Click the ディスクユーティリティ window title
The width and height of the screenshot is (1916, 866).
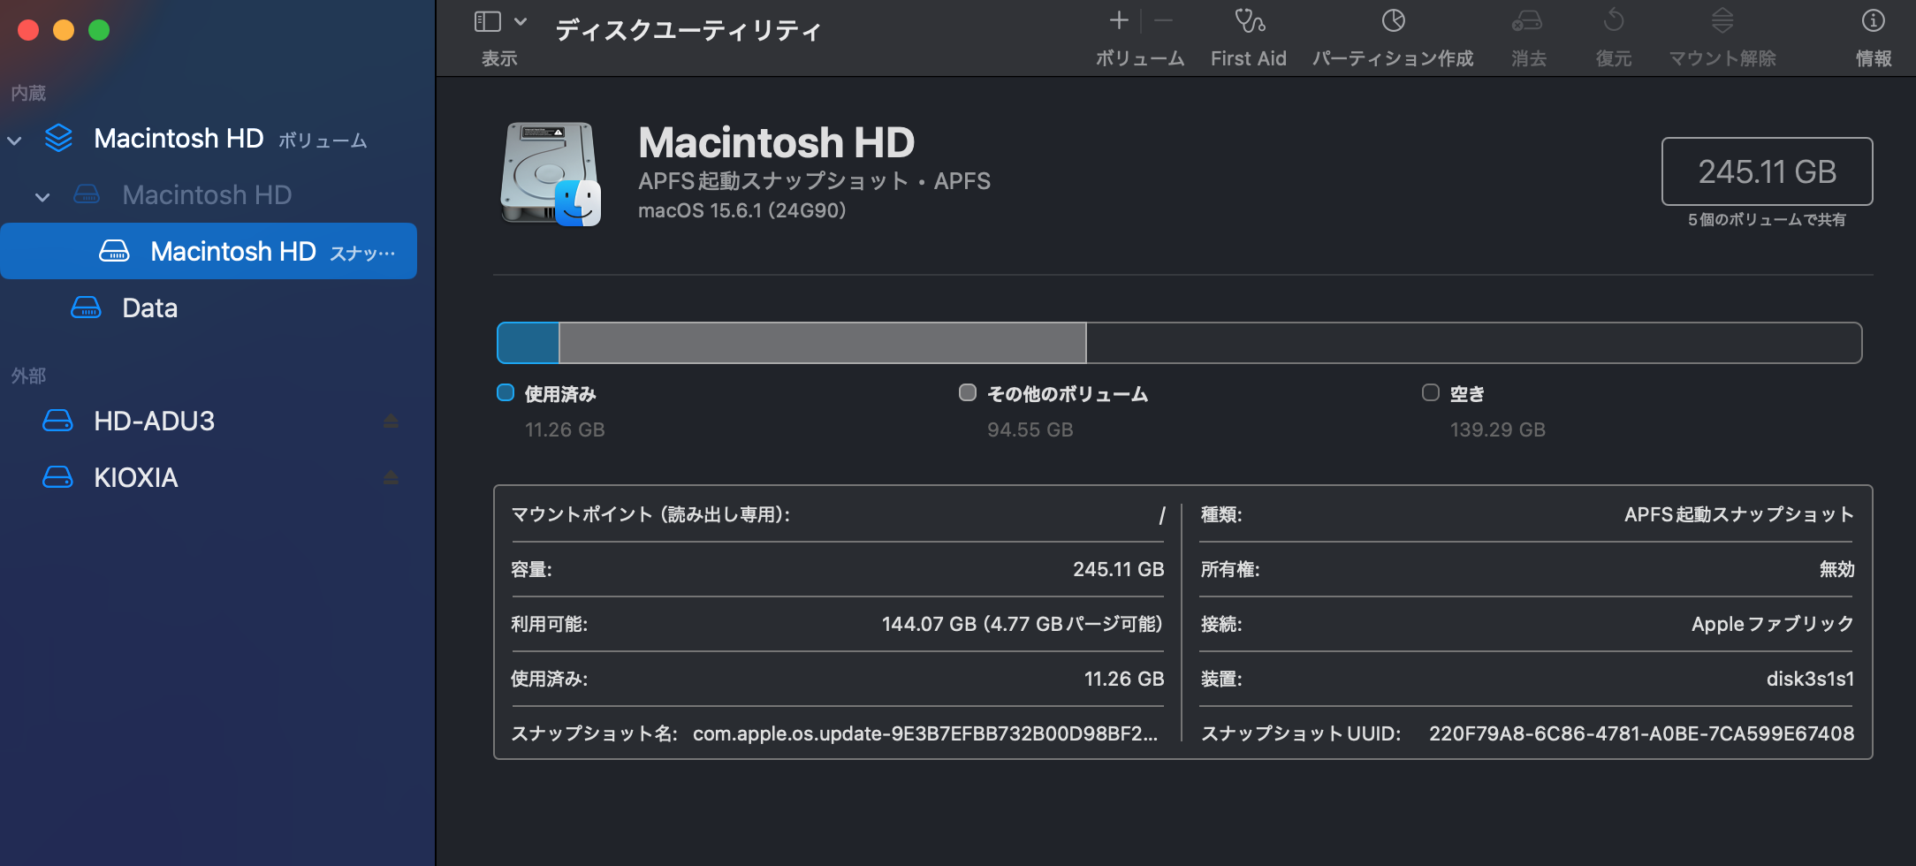[688, 31]
